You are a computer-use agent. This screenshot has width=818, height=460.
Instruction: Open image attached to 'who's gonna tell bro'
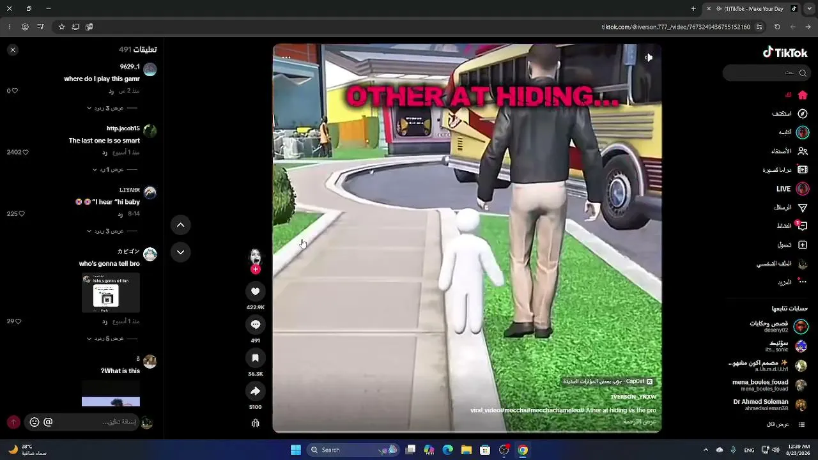coord(111,293)
